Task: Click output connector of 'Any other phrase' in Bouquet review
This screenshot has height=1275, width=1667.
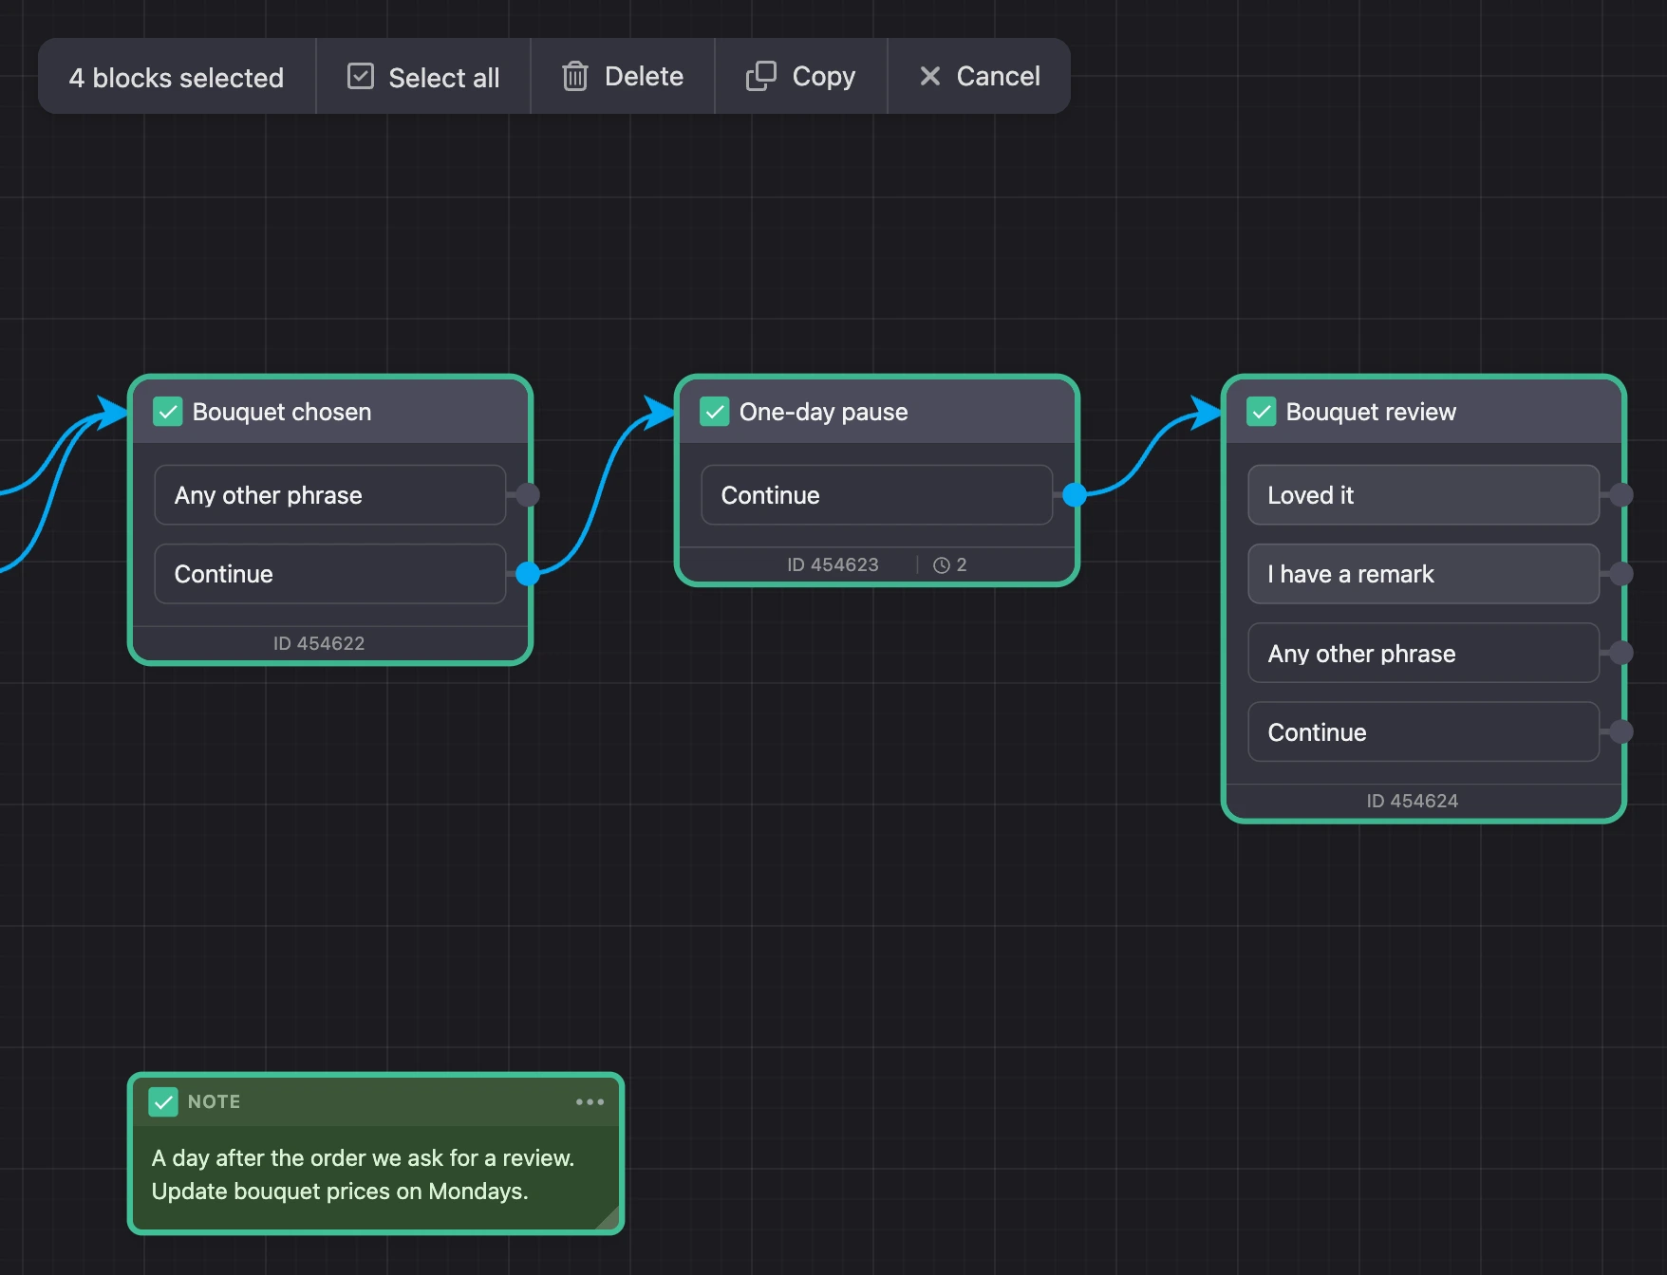Action: (x=1621, y=653)
